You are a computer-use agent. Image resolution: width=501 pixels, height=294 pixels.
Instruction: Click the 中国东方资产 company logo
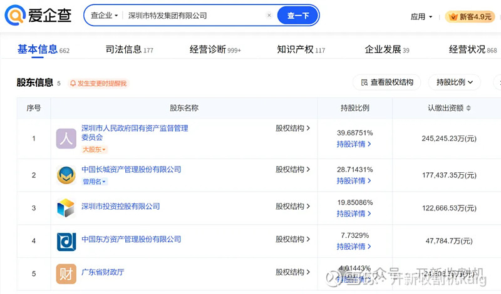[66, 242]
